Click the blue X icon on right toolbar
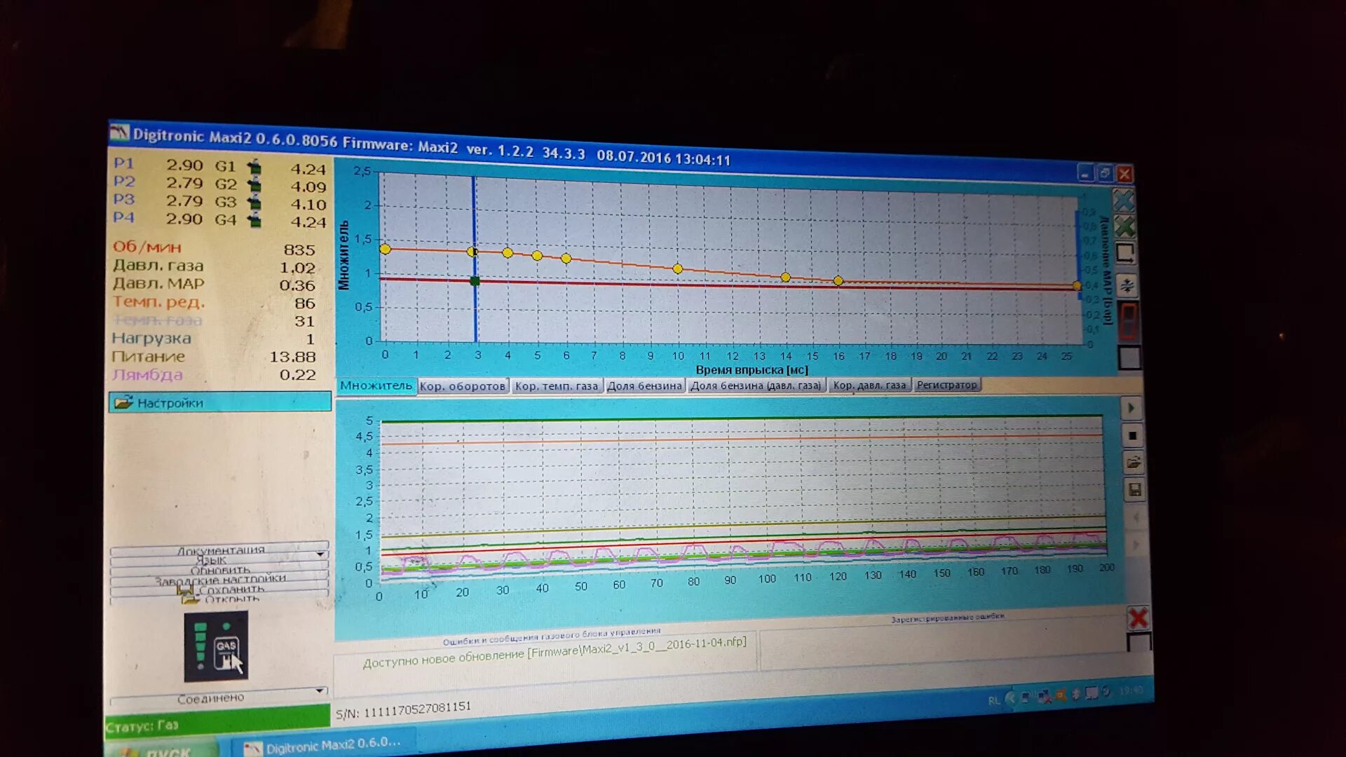1346x757 pixels. click(1124, 201)
